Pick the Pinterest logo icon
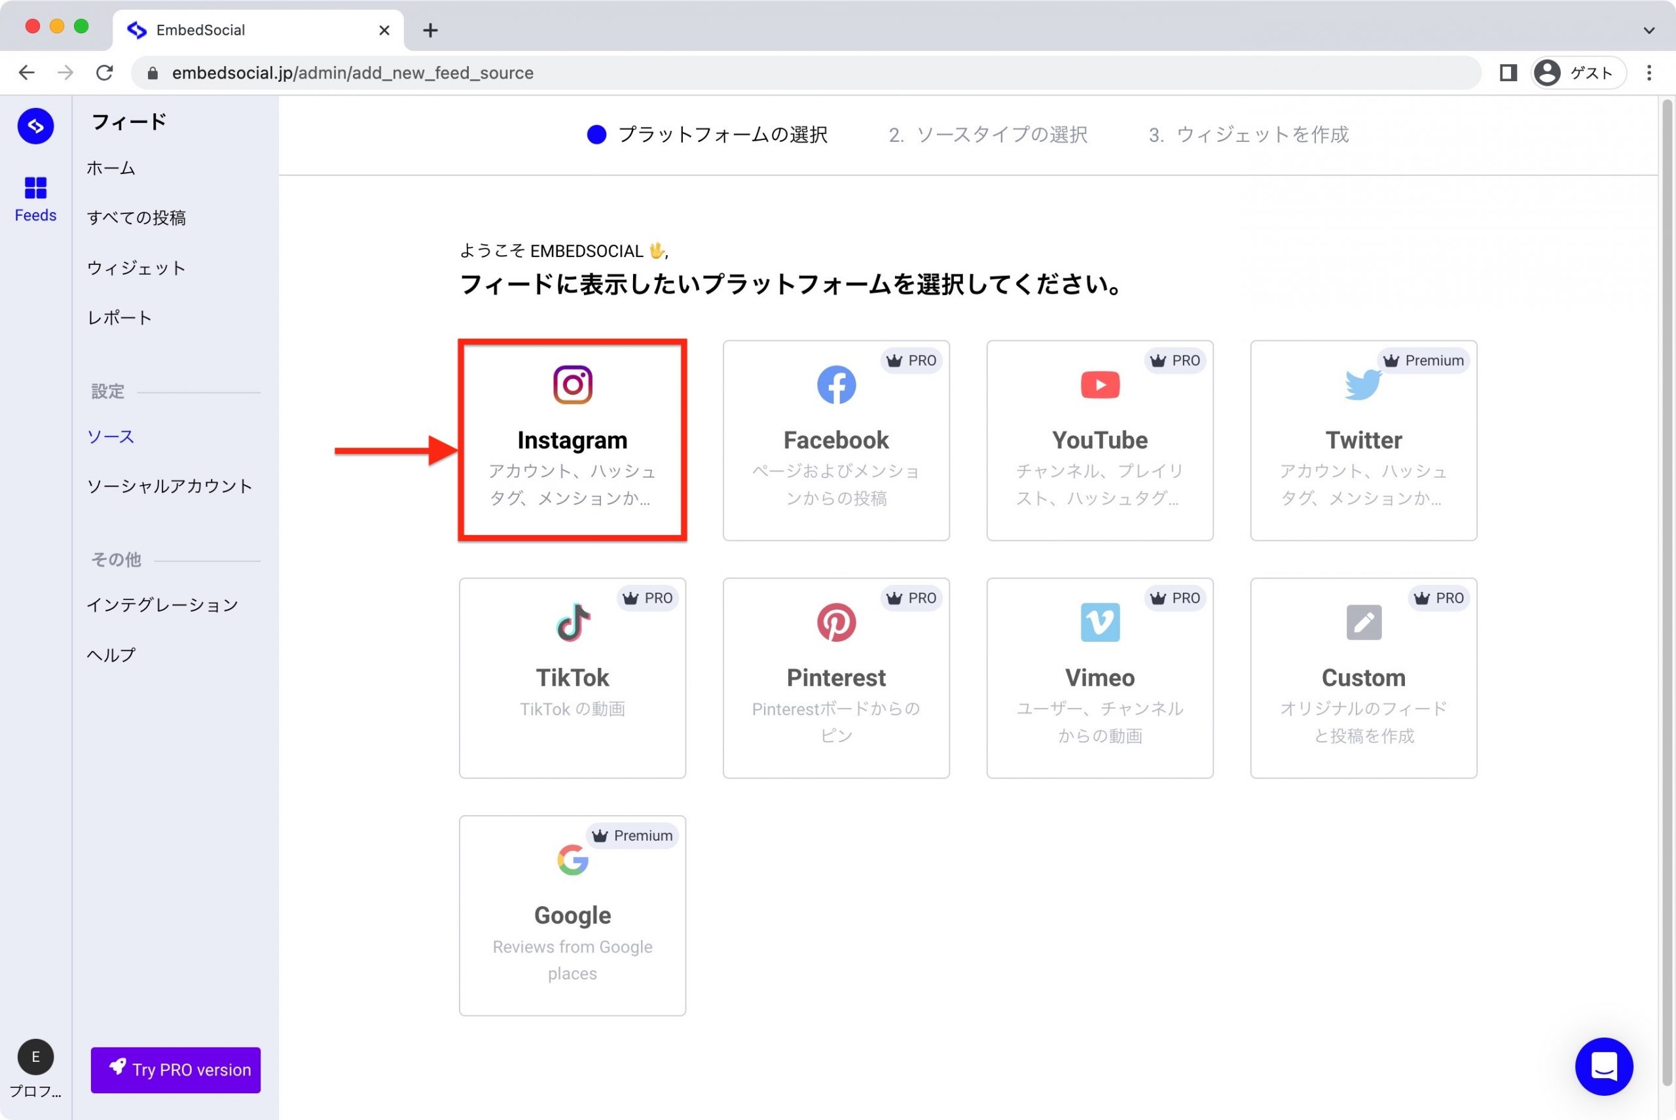This screenshot has width=1676, height=1120. pyautogui.click(x=836, y=622)
